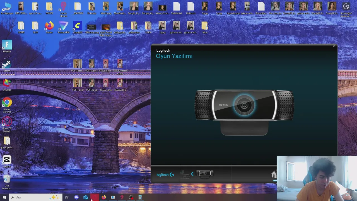Select the Video_Creat... file
This screenshot has height=201, width=357.
tap(162, 9)
